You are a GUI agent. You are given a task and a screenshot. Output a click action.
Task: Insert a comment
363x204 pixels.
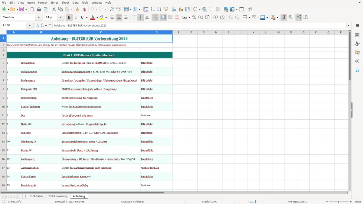pos(211,9)
